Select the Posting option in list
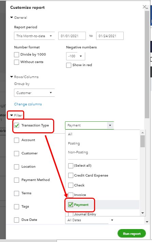The image size is (152, 242). click(x=74, y=143)
